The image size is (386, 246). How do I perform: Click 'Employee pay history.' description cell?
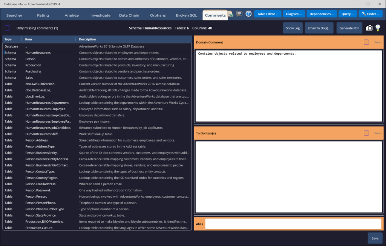pos(95,121)
